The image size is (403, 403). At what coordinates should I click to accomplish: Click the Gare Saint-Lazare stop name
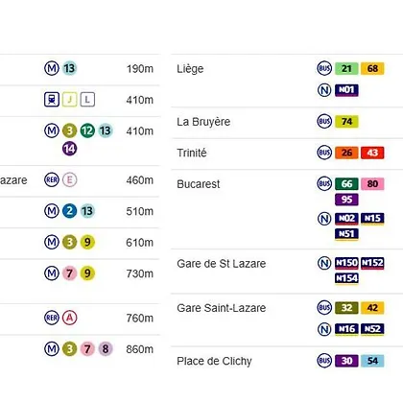pyautogui.click(x=222, y=308)
